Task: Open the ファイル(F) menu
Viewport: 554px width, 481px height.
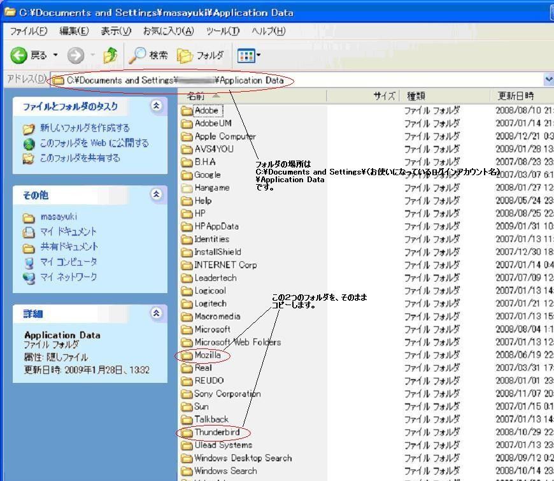Action: pos(28,31)
